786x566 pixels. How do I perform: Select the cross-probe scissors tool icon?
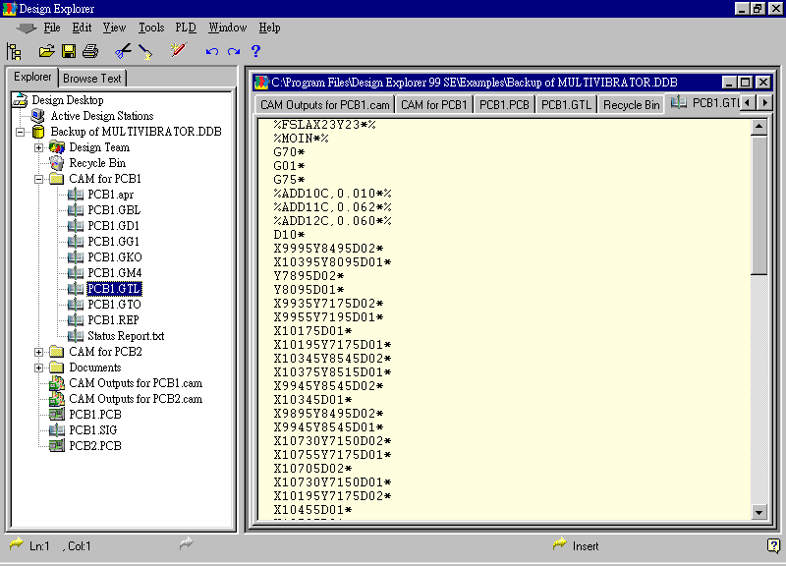point(122,49)
